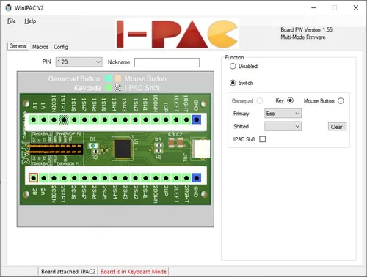Switch to the Macros tab
Image resolution: width=367 pixels, height=277 pixels.
[x=40, y=47]
